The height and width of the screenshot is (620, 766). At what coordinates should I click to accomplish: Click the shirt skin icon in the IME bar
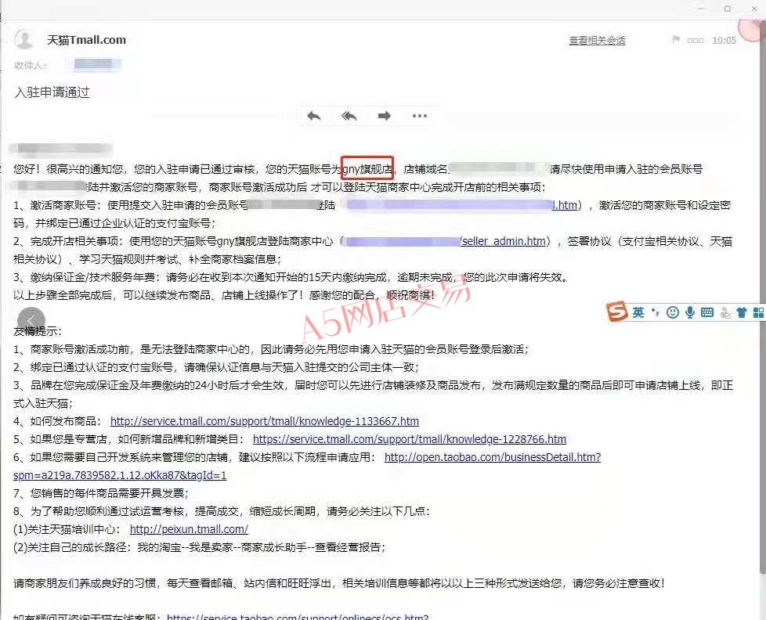coord(742,312)
